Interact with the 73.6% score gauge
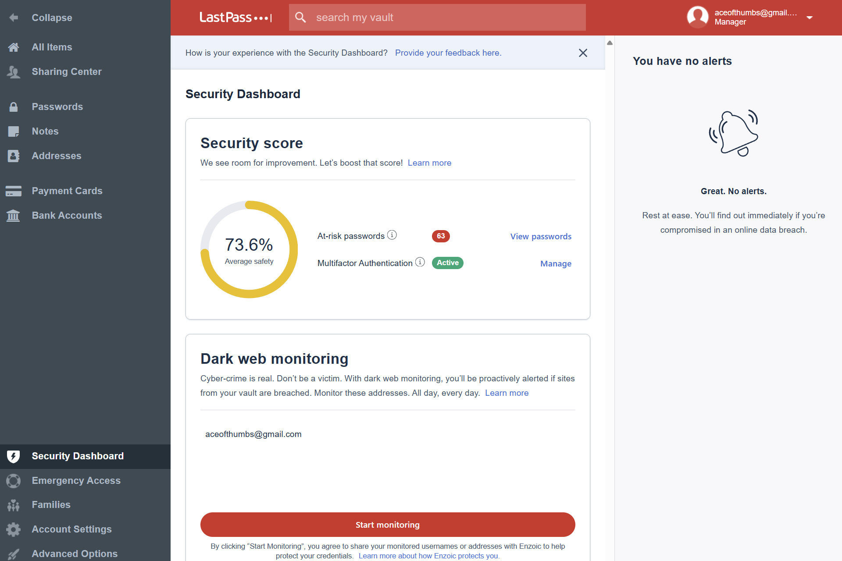Screen dimensions: 842x561 (250, 249)
